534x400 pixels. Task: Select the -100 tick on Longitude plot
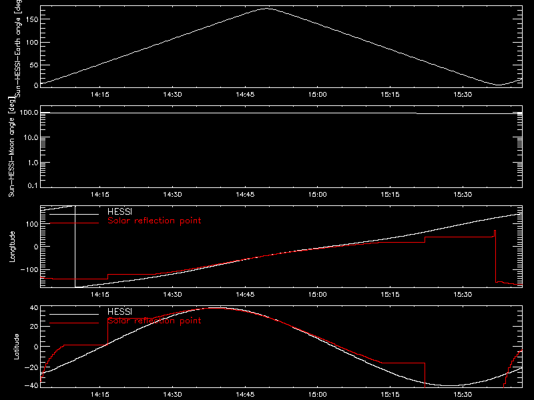pos(29,269)
